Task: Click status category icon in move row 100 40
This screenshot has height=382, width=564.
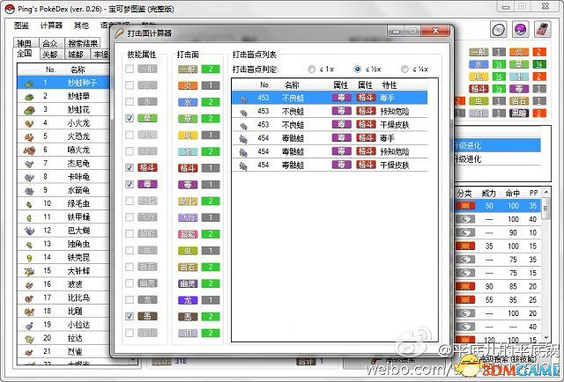Action: click(x=465, y=219)
